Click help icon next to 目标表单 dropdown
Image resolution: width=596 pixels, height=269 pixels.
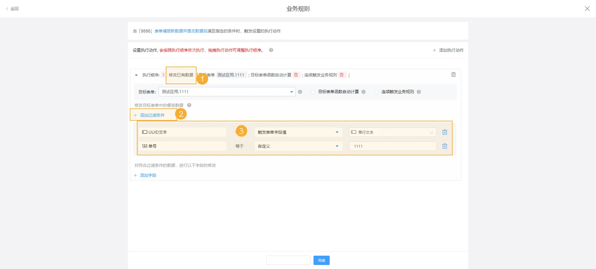click(x=300, y=92)
